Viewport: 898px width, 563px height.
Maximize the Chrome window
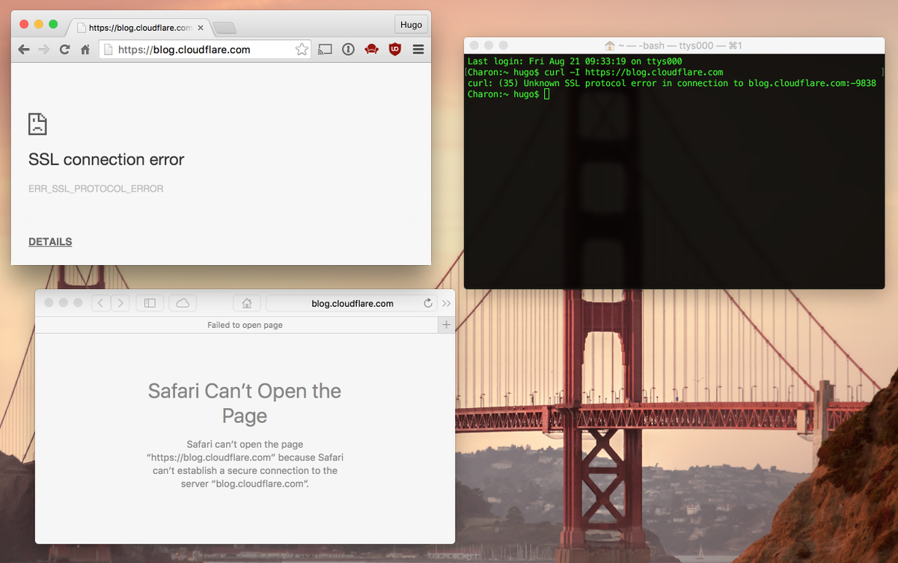coord(53,25)
